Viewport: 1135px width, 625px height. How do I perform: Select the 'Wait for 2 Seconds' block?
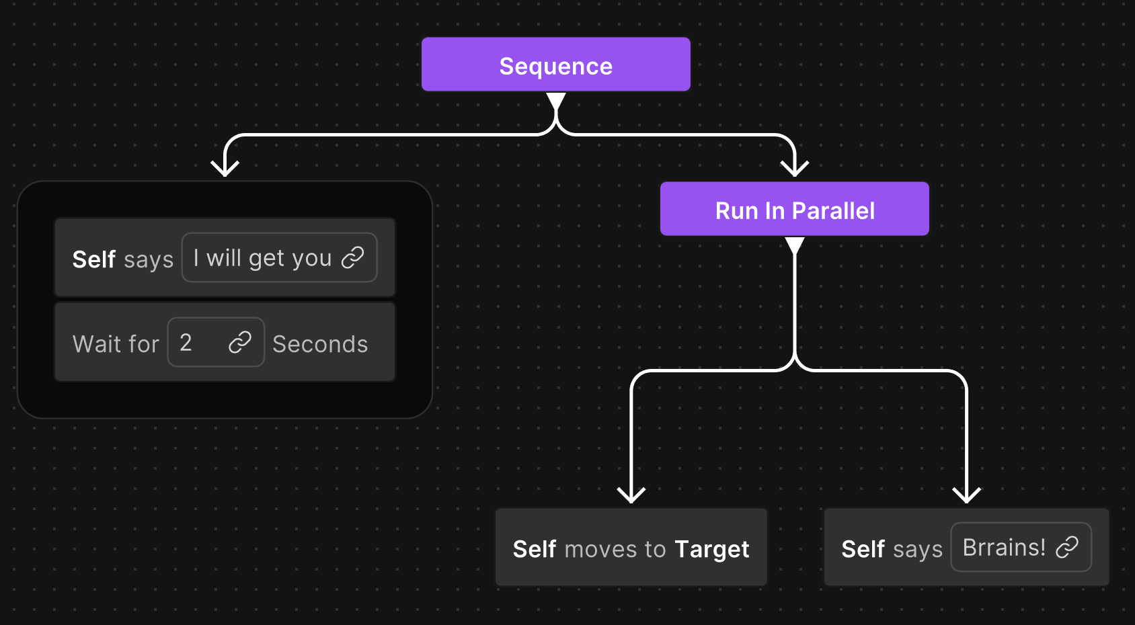224,342
